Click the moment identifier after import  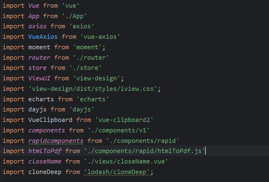[x=39, y=47]
